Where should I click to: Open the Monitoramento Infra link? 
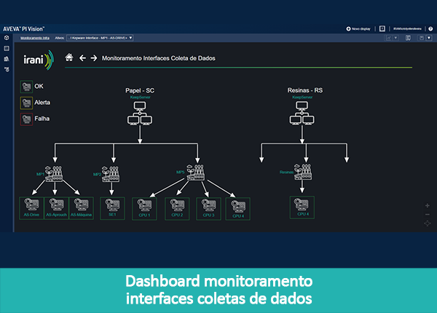click(35, 38)
